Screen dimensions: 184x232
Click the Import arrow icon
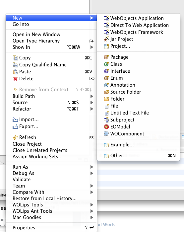click(x=15, y=119)
